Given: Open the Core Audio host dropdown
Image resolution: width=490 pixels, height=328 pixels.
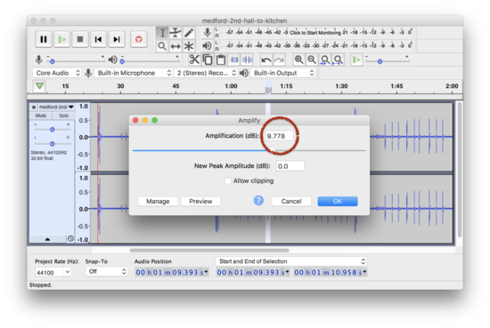Looking at the screenshot, I should [x=57, y=73].
